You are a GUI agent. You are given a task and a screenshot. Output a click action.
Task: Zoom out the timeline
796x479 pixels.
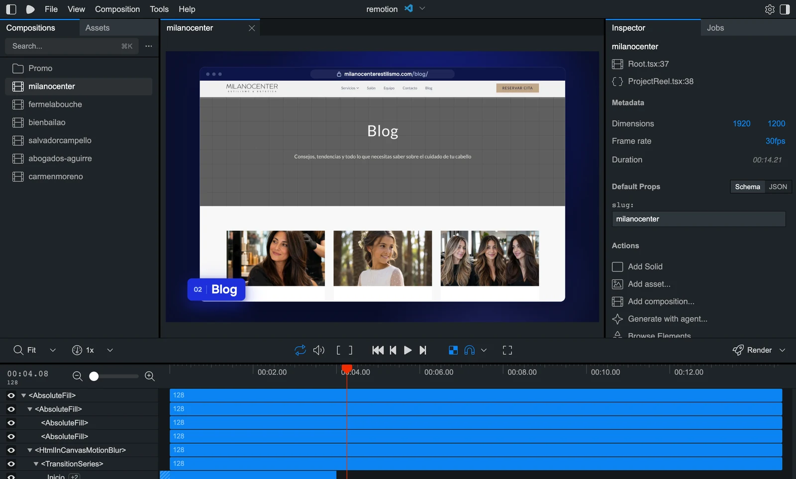[x=78, y=376]
